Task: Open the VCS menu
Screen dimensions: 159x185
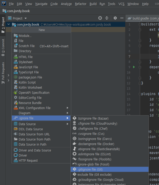Action: point(121,4)
